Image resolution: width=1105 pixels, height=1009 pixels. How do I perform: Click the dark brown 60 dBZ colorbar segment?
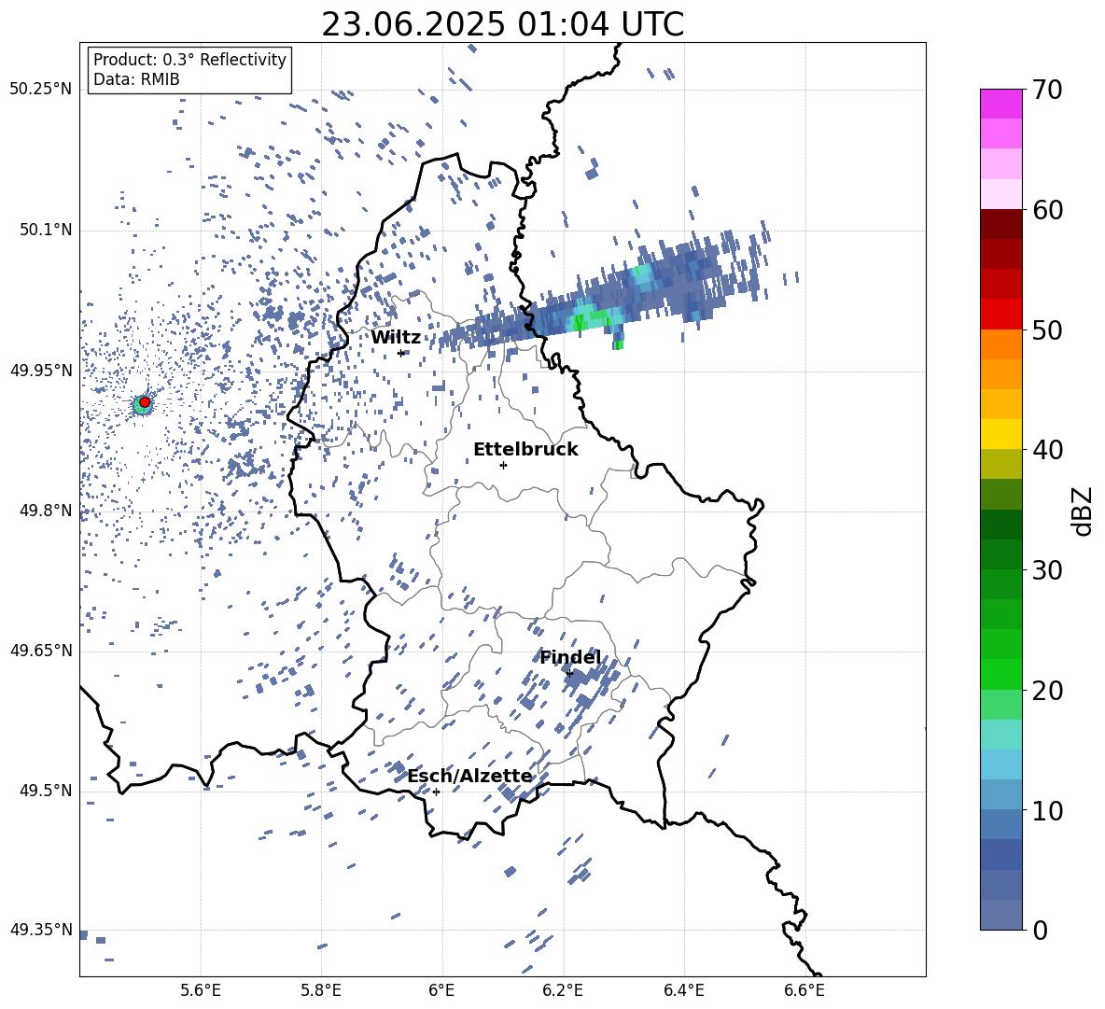tap(1000, 224)
